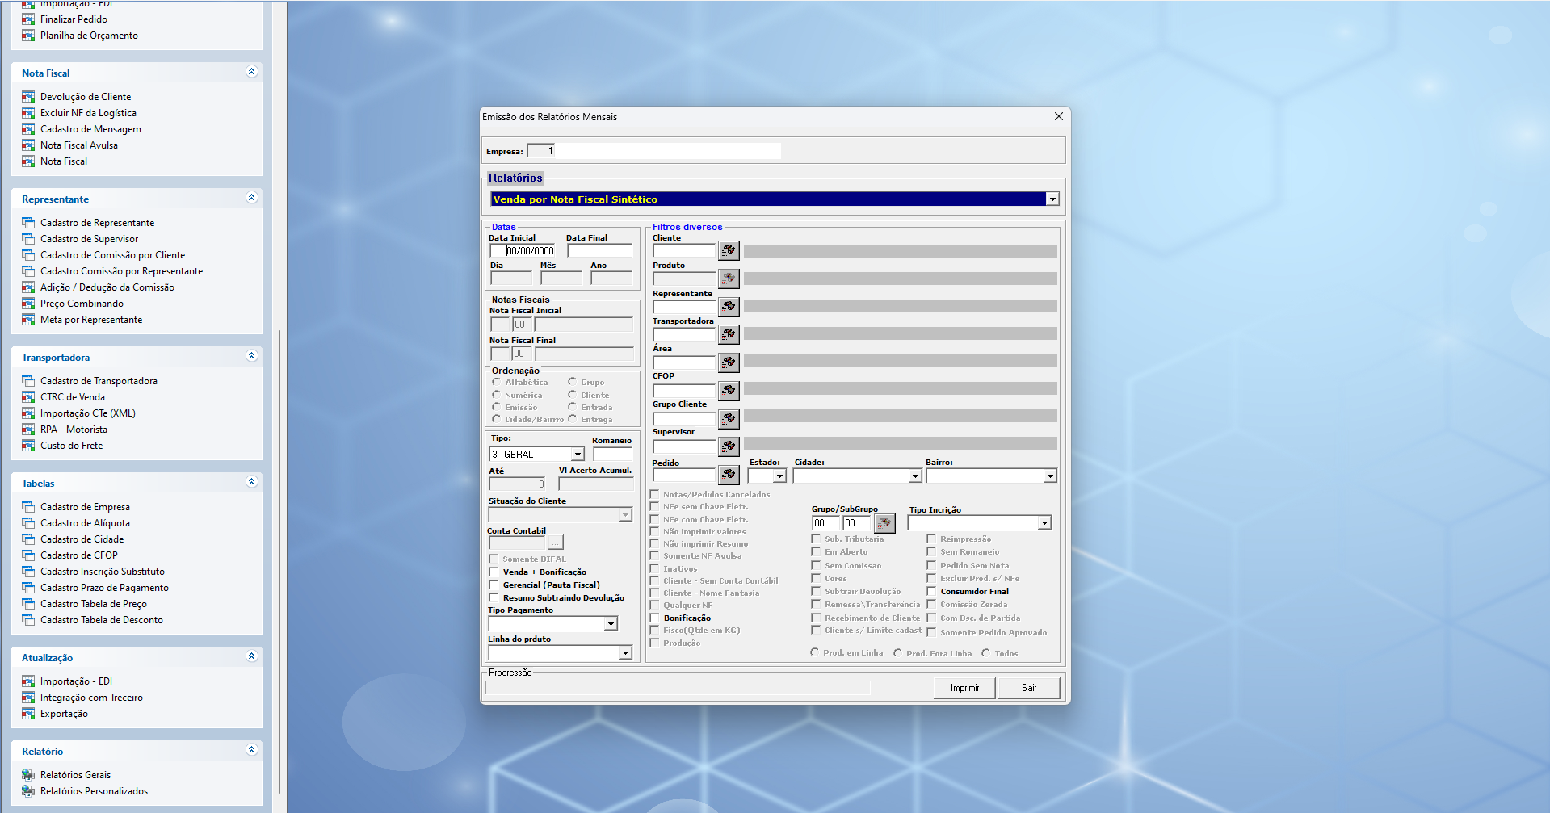Open the Representante lookup search icon
This screenshot has width=1550, height=813.
pos(729,306)
